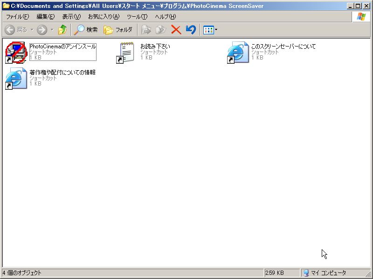Open the お気に入り(A) menu

104,17
